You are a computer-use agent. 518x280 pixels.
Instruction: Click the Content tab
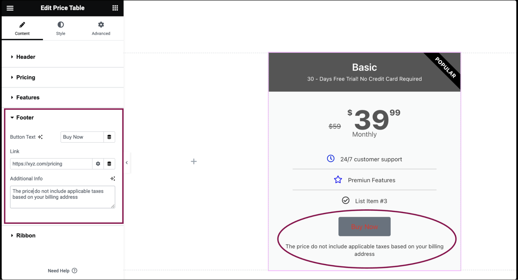(x=22, y=29)
